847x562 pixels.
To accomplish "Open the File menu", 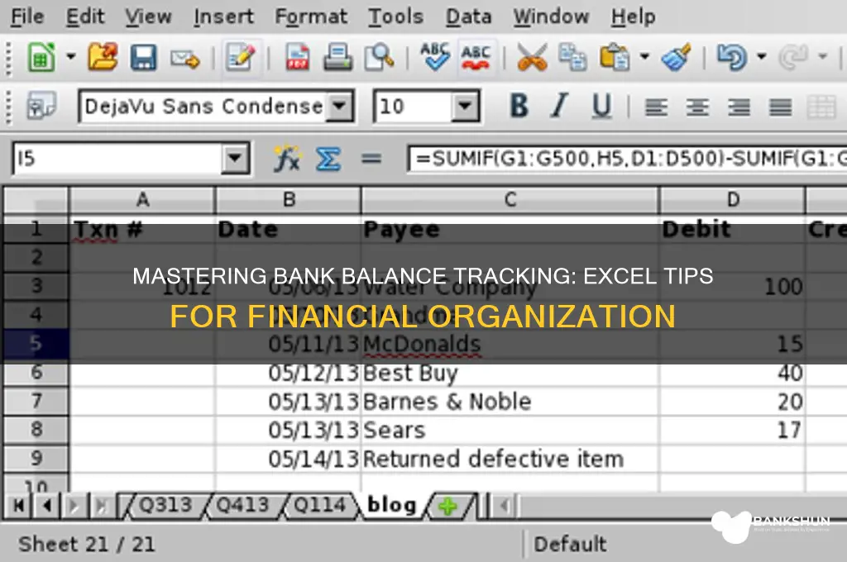I will click(27, 17).
